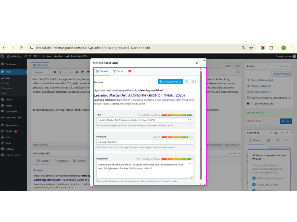Collapse the Rank Math SEO metabox
Screen dimensions: 297x222
click(239, 153)
